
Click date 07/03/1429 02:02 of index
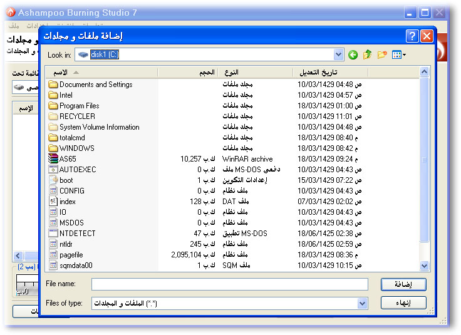tap(329, 202)
